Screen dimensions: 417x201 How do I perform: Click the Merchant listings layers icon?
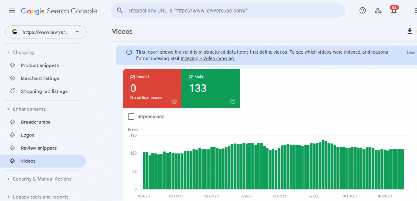tap(12, 78)
